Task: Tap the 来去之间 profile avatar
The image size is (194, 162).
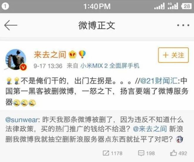Action: pyautogui.click(x=16, y=59)
